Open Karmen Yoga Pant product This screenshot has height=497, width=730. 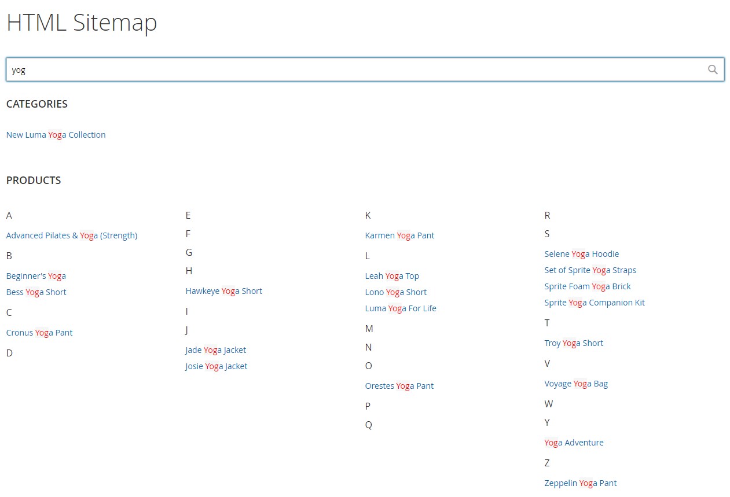399,235
